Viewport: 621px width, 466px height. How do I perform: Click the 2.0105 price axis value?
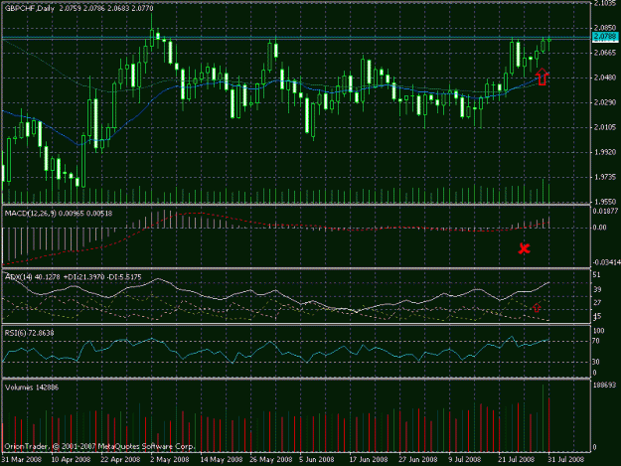tap(605, 127)
